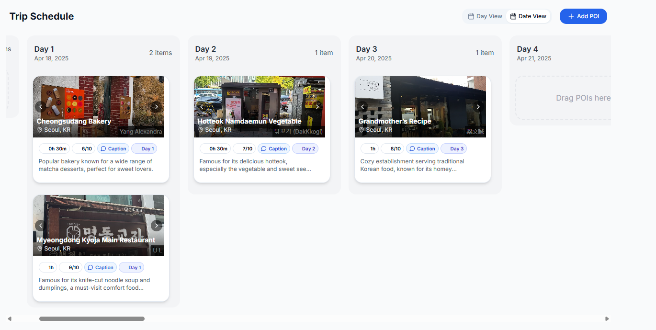656x330 pixels.
Task: Show next photo on Cheongsudang Bakery card
Action: click(x=156, y=107)
